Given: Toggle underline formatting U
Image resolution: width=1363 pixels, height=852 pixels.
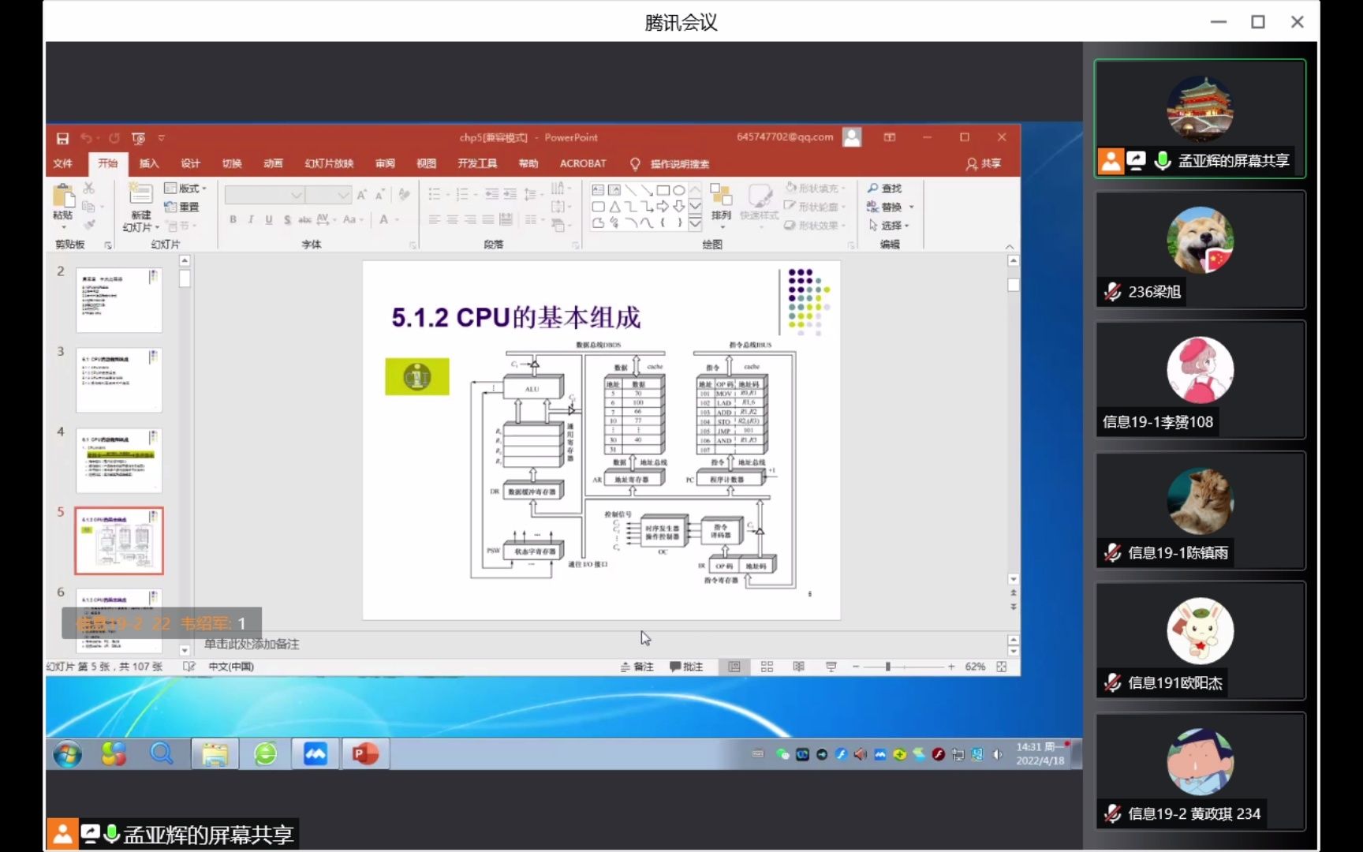Looking at the screenshot, I should (269, 219).
